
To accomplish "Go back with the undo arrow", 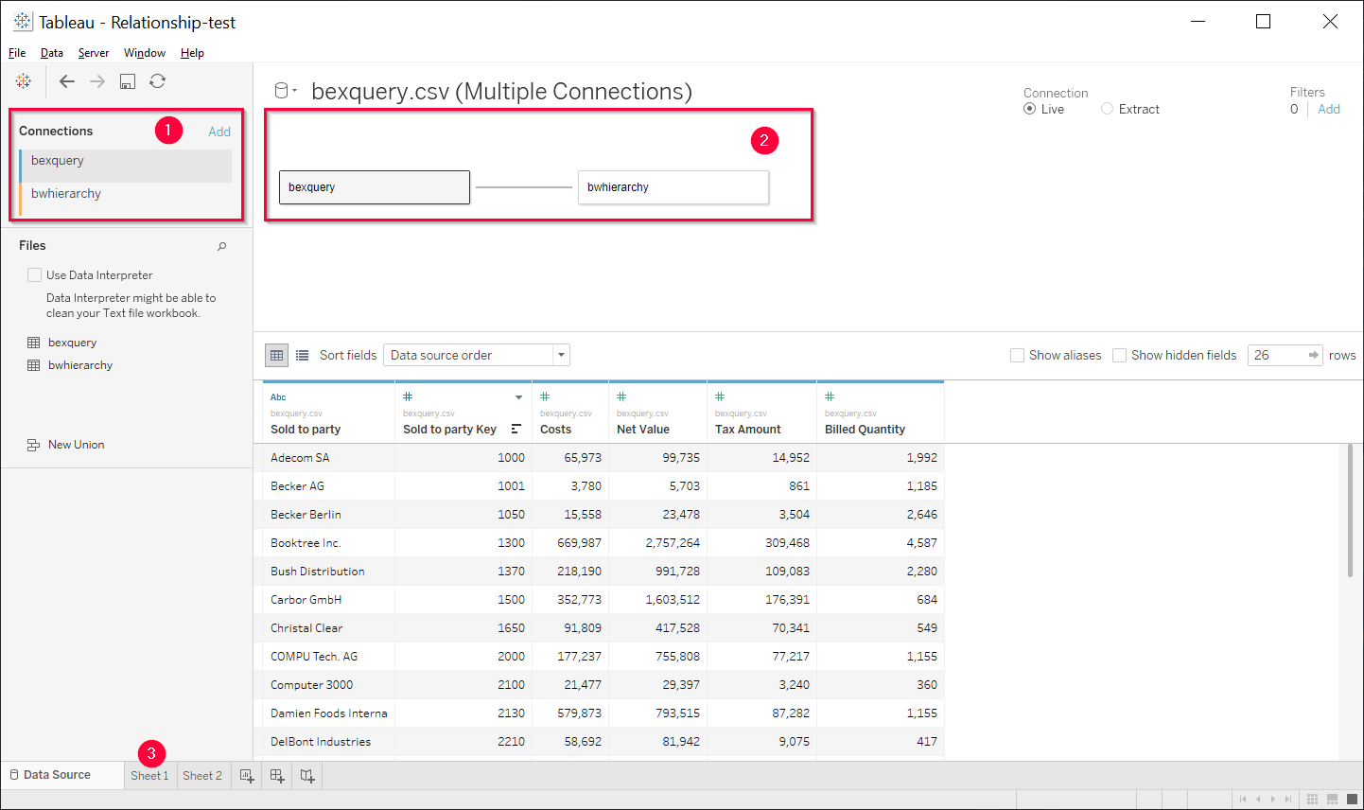I will [x=67, y=81].
